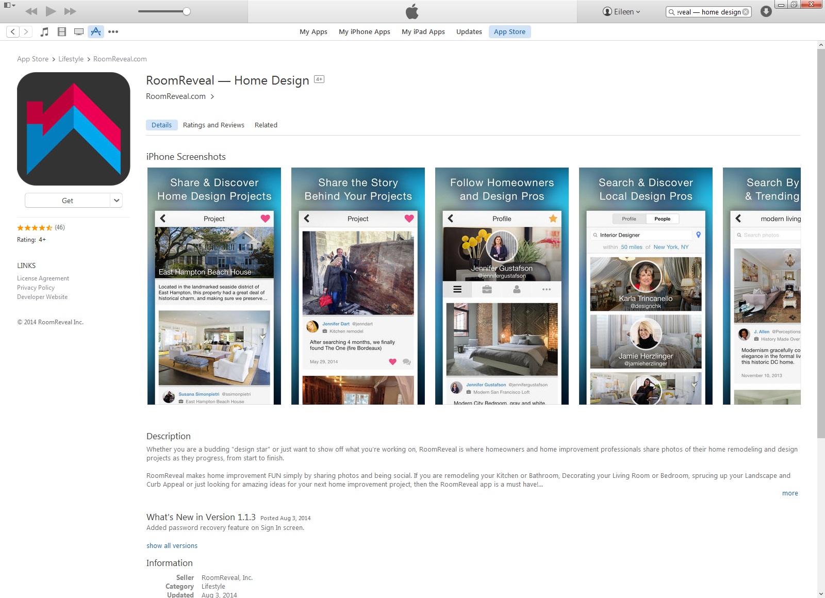The height and width of the screenshot is (598, 825).
Task: Open the downloads arrow icon
Action: point(766,11)
